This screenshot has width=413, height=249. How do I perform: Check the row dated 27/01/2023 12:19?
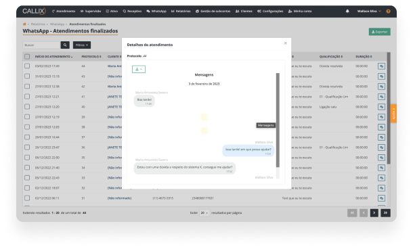(27, 117)
